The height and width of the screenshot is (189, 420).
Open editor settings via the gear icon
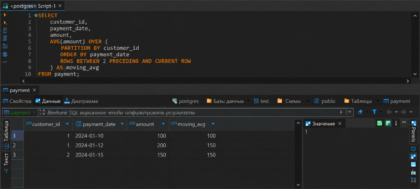[x=5, y=54]
